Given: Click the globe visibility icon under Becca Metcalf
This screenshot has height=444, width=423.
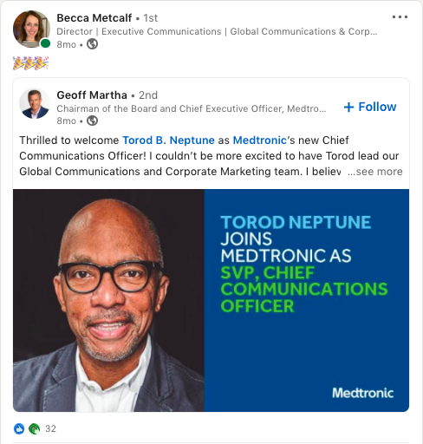Looking at the screenshot, I should point(93,44).
